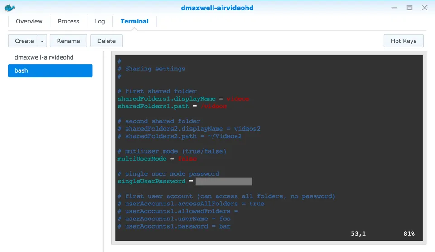Select the bash terminal session
Image resolution: width=435 pixels, height=252 pixels.
50,70
